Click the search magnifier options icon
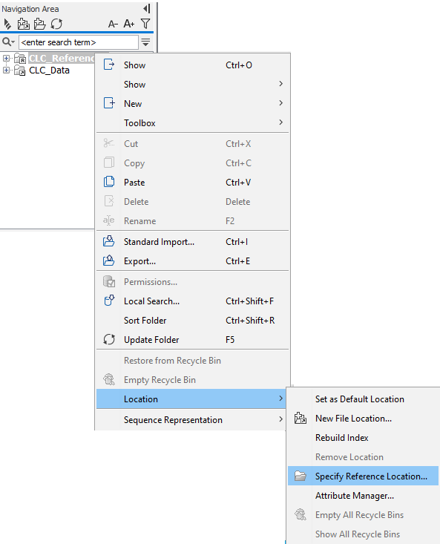 click(8, 42)
